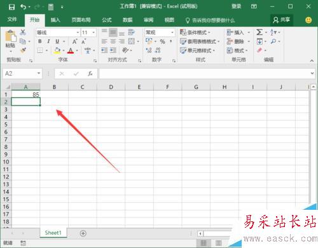
Task: Open the font name dropdown
Action: (x=78, y=32)
